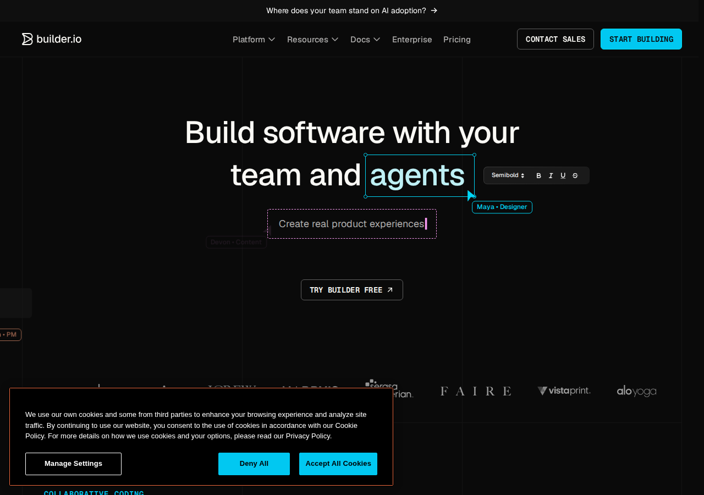Screen dimensions: 704x495
Task: Click the Vistaprint logo
Action: point(564,391)
